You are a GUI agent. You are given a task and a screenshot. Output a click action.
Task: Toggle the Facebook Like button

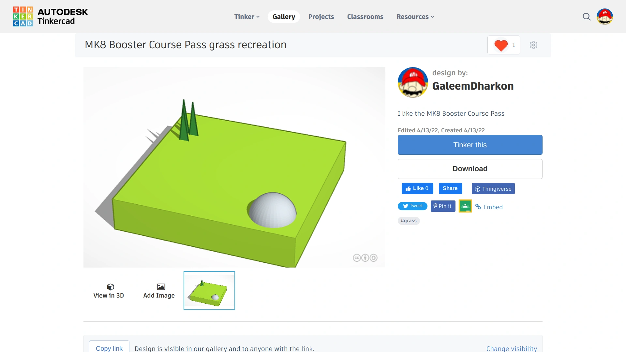pyautogui.click(x=417, y=188)
